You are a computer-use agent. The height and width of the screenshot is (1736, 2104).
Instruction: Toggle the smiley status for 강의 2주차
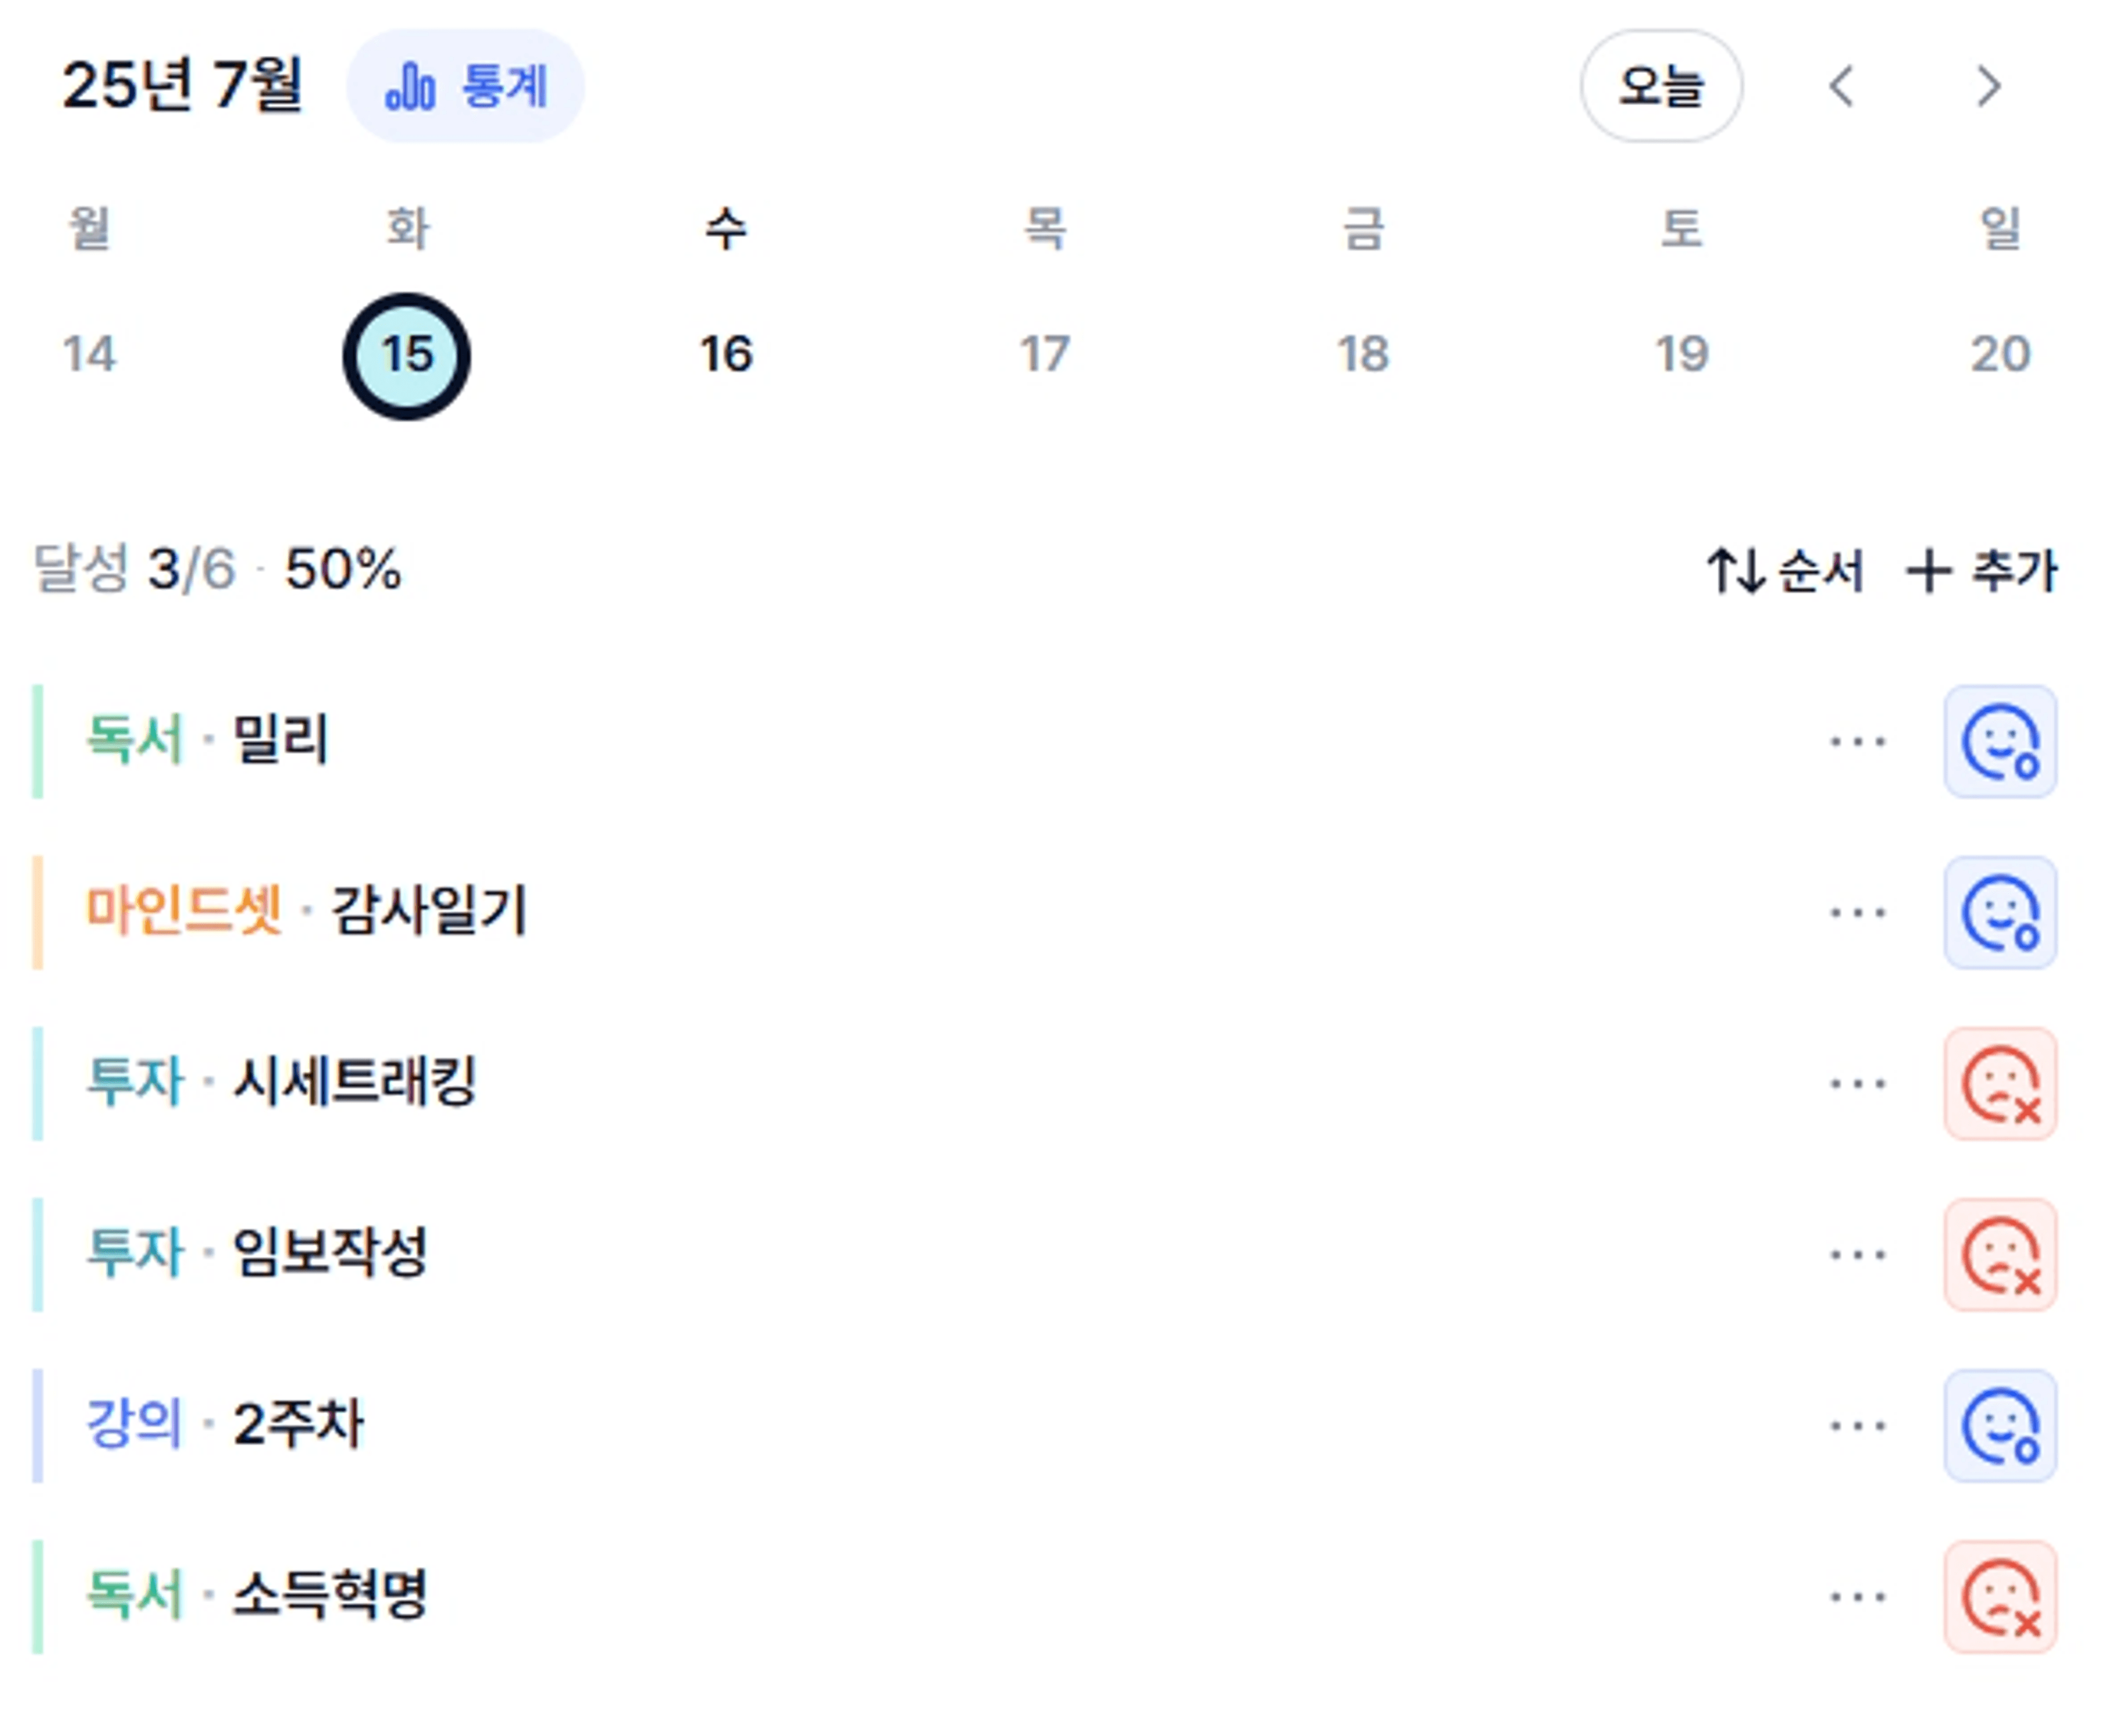pyautogui.click(x=2000, y=1425)
